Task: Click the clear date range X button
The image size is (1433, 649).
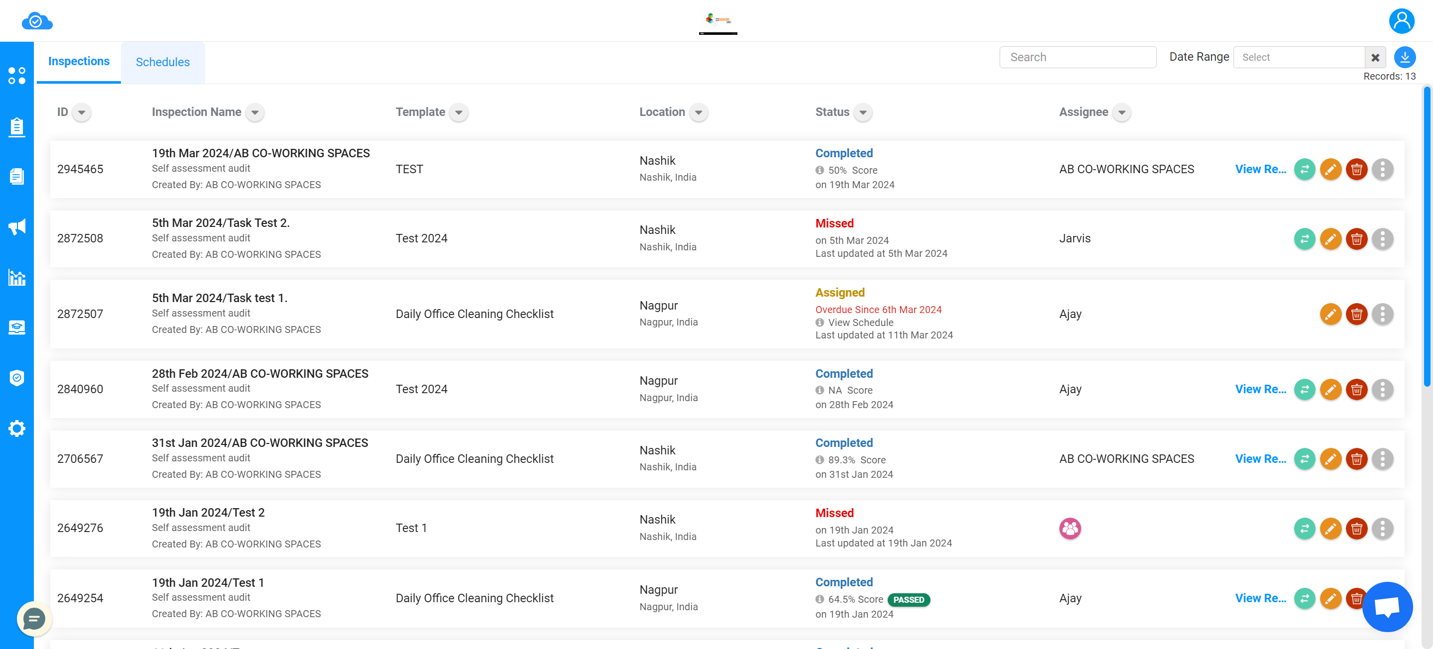Action: point(1375,57)
